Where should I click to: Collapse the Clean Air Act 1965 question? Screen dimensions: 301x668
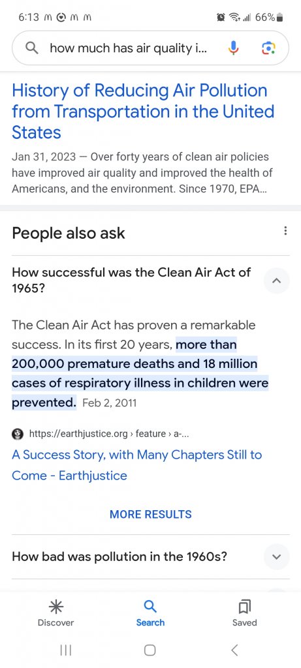click(x=277, y=281)
